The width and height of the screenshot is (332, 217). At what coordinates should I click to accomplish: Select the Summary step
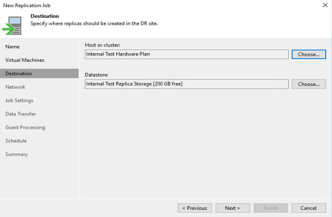point(17,154)
